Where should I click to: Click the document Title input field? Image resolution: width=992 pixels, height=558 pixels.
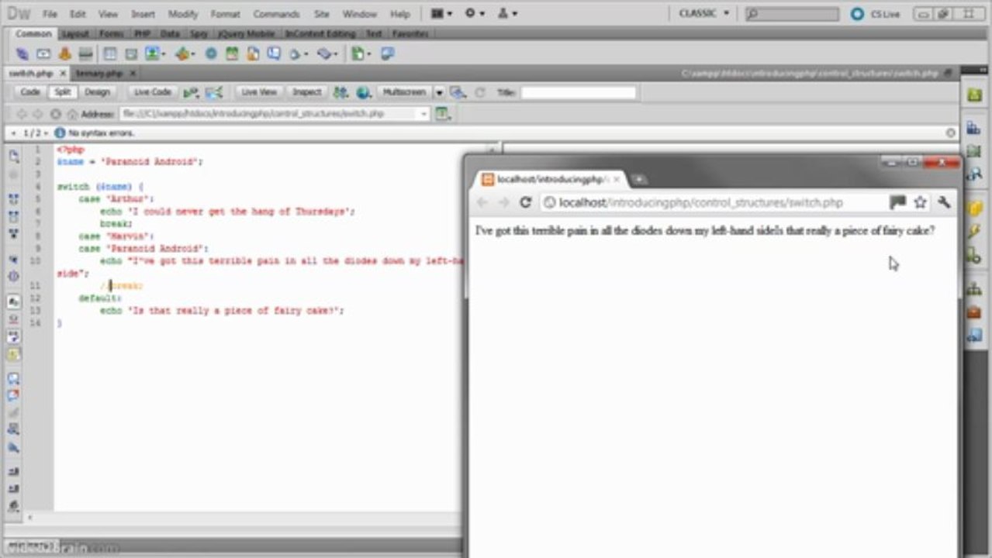pyautogui.click(x=578, y=92)
